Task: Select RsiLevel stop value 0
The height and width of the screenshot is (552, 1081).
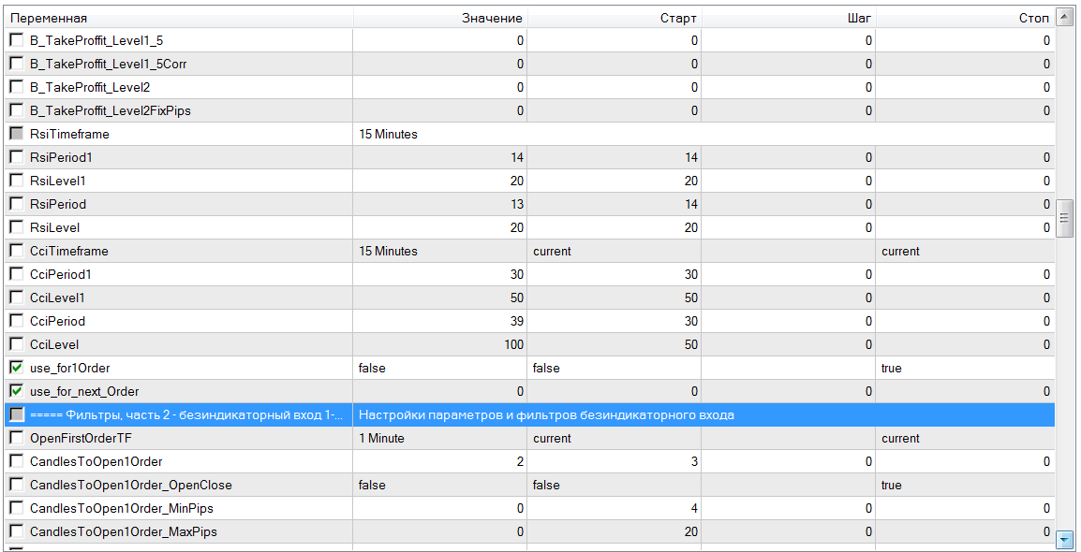Action: (x=1046, y=228)
